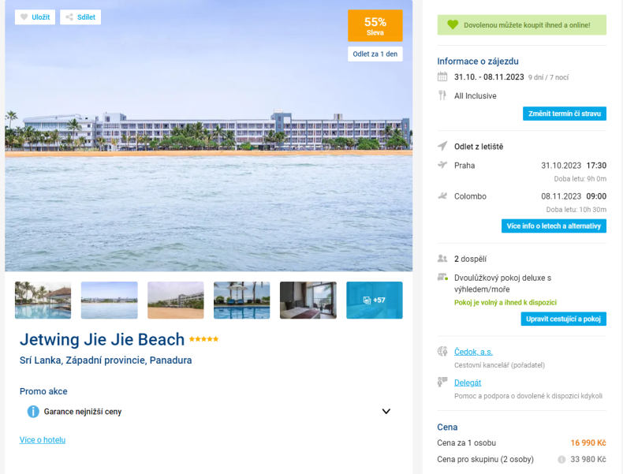
Task: Open the pool with pavilion thumbnail
Action: pyautogui.click(x=43, y=300)
